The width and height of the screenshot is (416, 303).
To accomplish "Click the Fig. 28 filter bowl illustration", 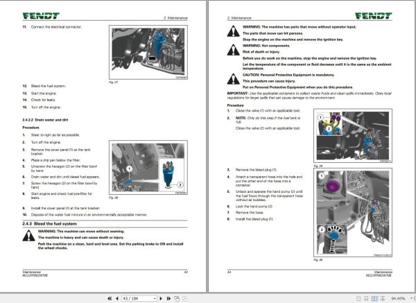I will tap(148, 167).
